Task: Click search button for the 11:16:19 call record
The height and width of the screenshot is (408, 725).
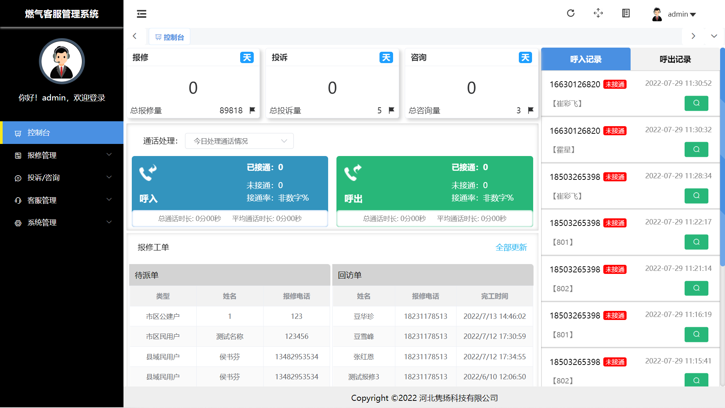Action: pos(696,334)
